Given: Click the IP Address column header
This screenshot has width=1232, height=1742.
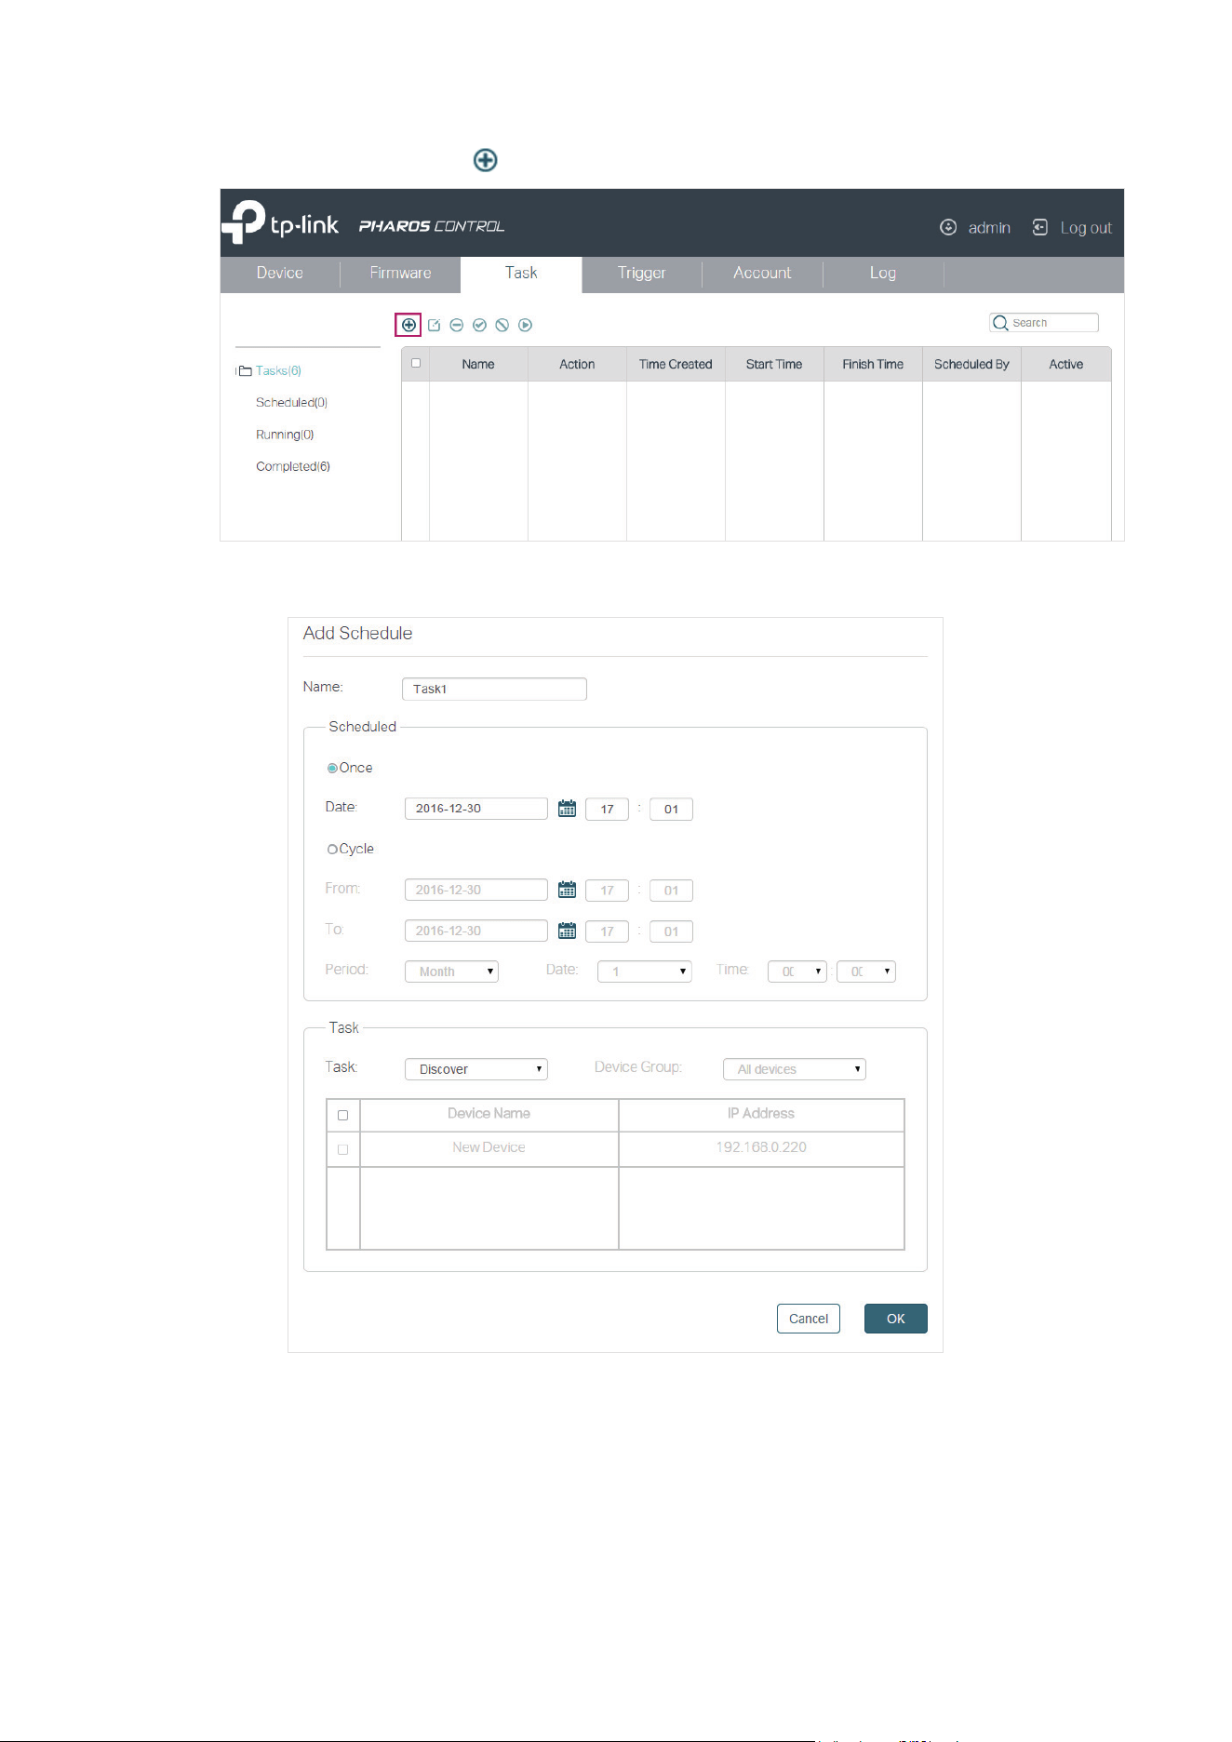Looking at the screenshot, I should point(761,1114).
